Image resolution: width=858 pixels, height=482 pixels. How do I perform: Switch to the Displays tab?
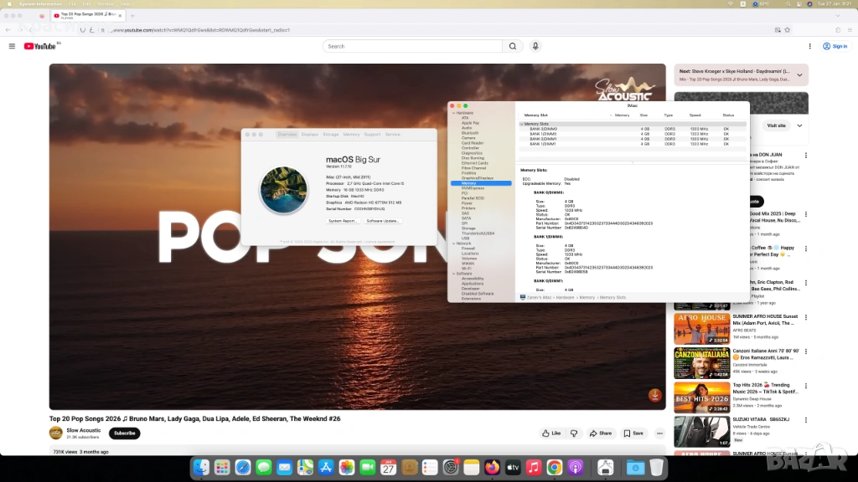tap(310, 134)
